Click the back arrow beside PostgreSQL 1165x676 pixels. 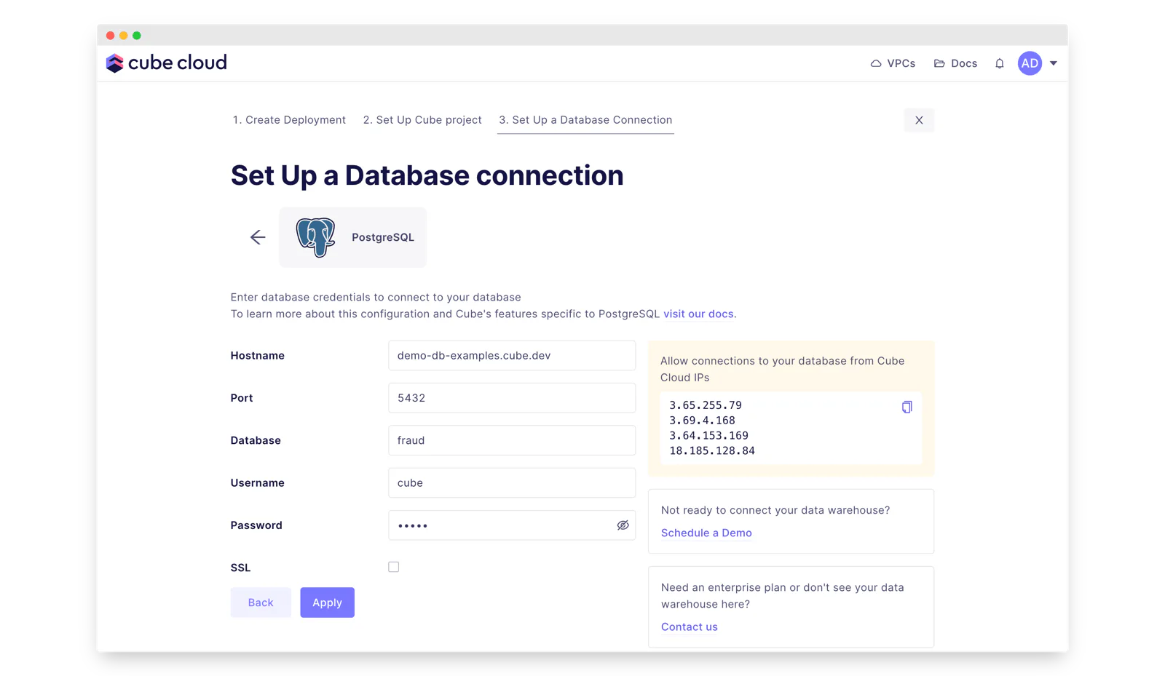pos(258,237)
